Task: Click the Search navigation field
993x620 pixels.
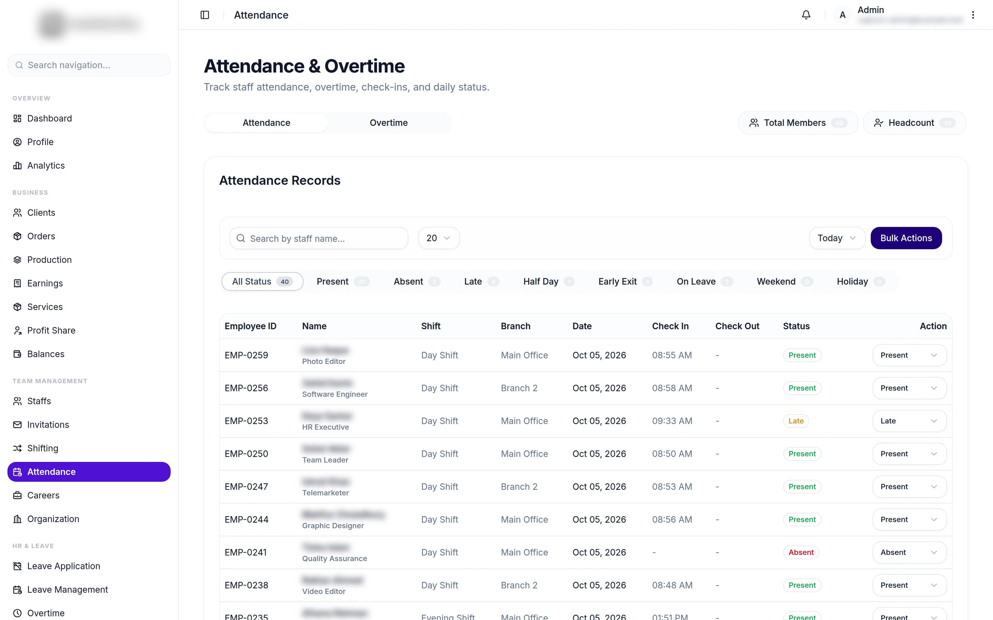Action: click(89, 65)
